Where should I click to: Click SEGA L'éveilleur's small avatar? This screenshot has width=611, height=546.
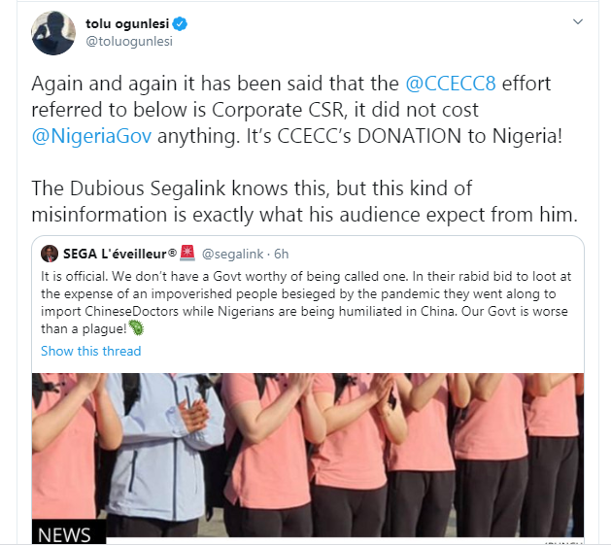coord(50,254)
